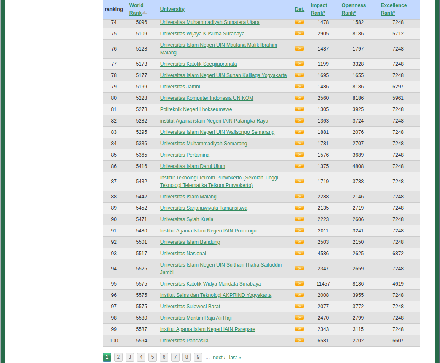The image size is (440, 363).
Task: Click the 'next ›' pagination link
Action: [x=219, y=358]
